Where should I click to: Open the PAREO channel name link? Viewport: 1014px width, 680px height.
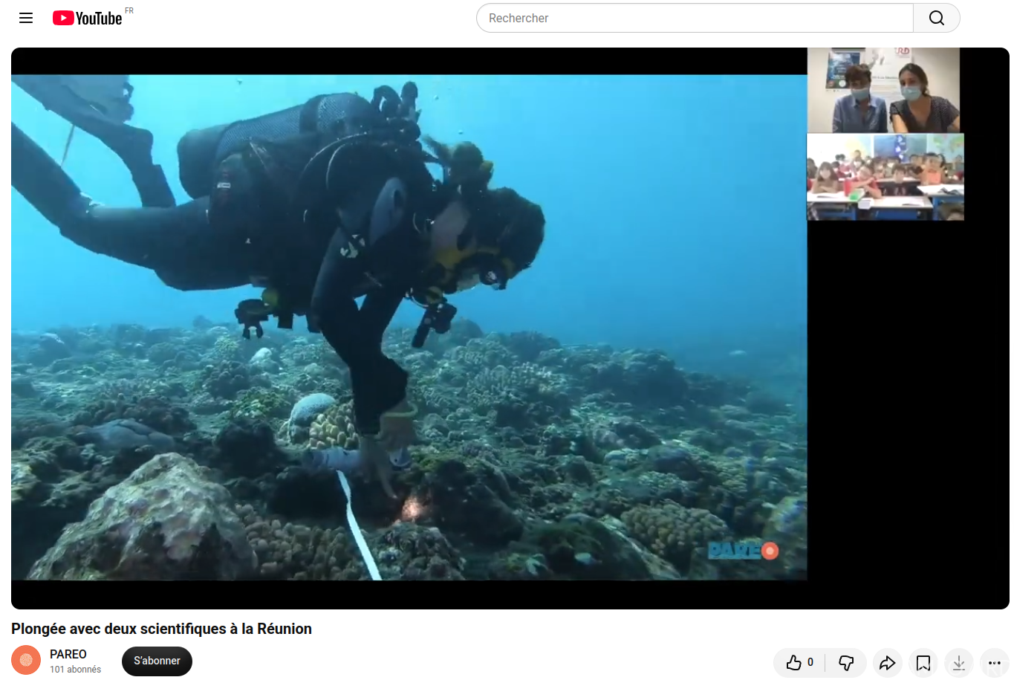tap(68, 654)
